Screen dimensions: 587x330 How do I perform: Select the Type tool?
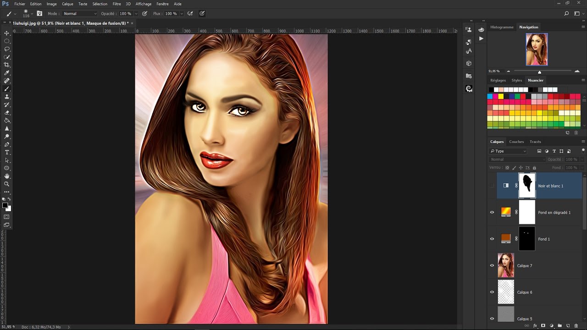(x=7, y=152)
